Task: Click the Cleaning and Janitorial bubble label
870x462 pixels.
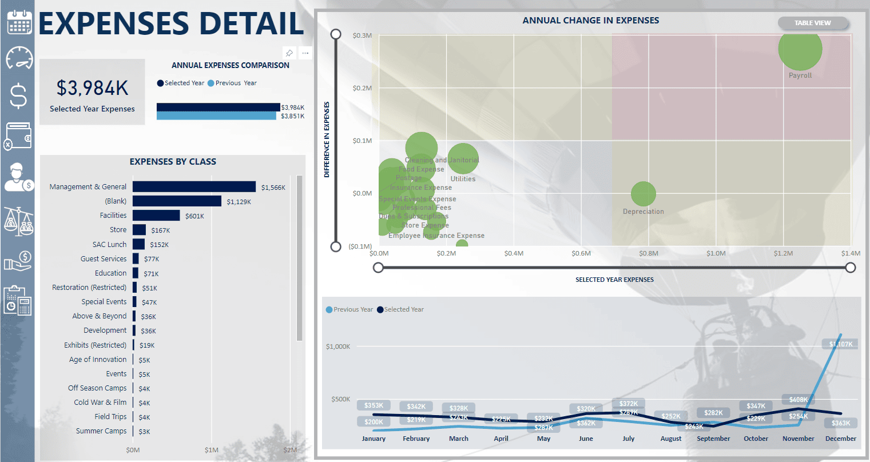Action: coord(442,160)
